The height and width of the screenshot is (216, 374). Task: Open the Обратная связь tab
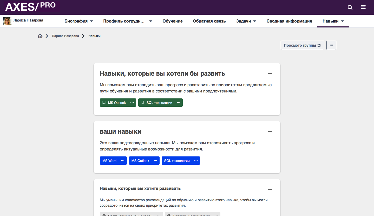click(209, 21)
